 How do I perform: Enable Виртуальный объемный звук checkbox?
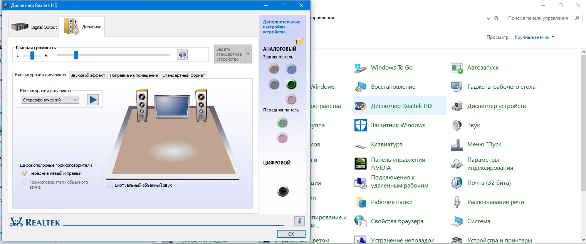[x=111, y=185]
